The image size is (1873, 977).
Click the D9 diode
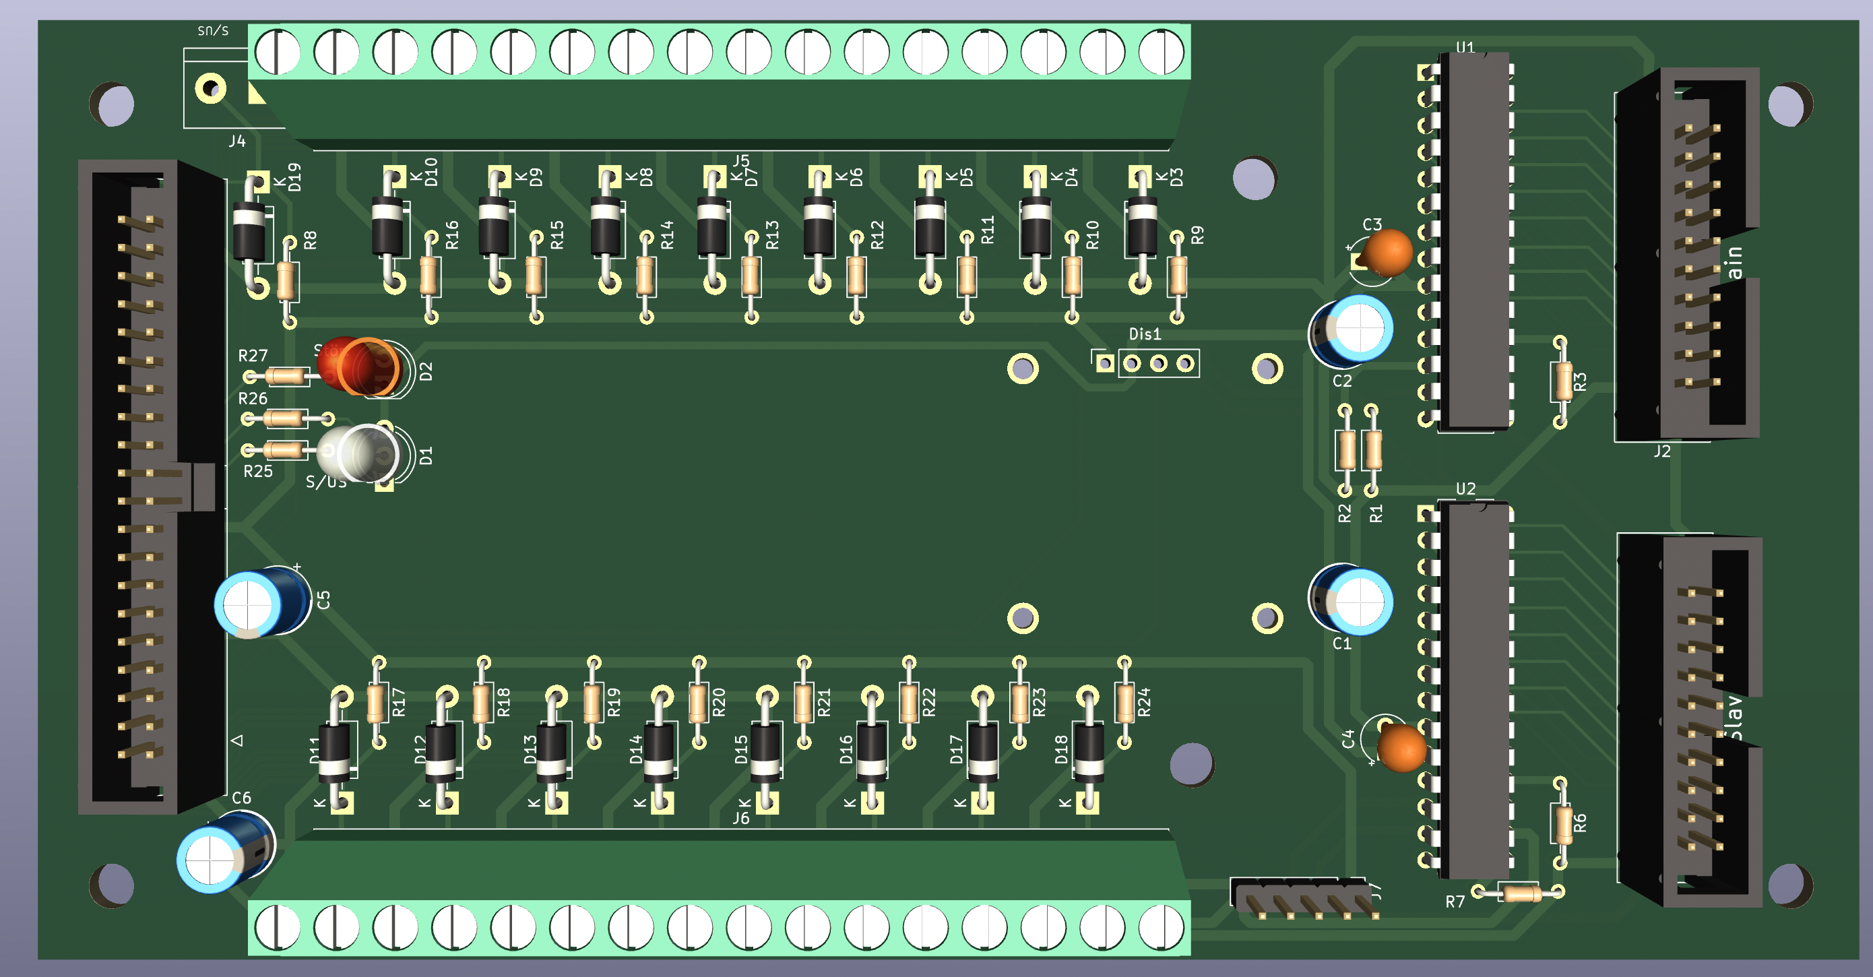[x=495, y=225]
